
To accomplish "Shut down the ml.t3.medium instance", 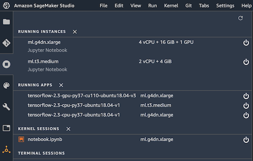I will click(246, 62).
